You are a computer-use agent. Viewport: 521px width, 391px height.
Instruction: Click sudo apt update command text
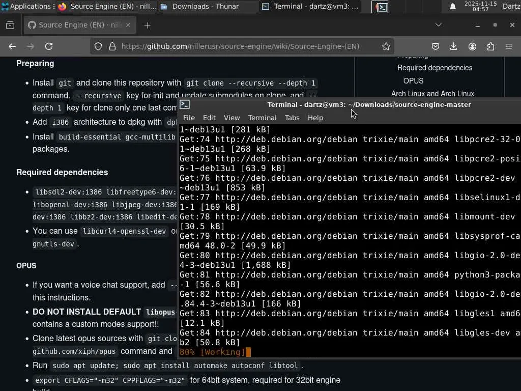pyautogui.click(x=175, y=366)
